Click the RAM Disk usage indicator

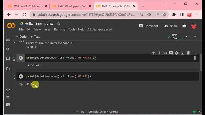177,37
